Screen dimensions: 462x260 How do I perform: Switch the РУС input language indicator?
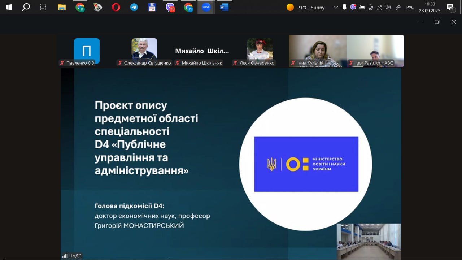click(x=410, y=7)
